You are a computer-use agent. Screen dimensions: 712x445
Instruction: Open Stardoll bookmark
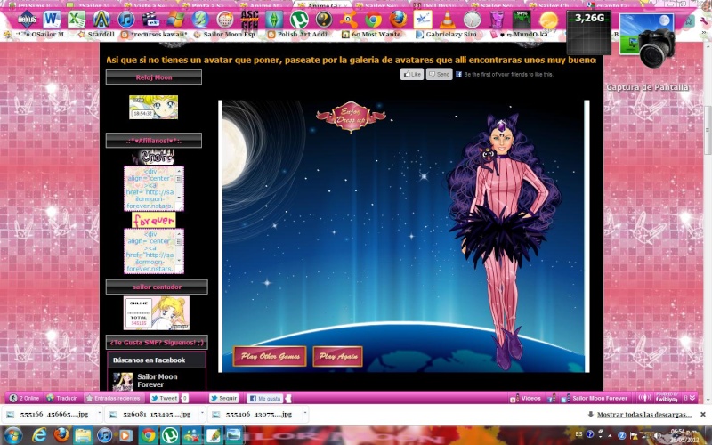(x=96, y=34)
